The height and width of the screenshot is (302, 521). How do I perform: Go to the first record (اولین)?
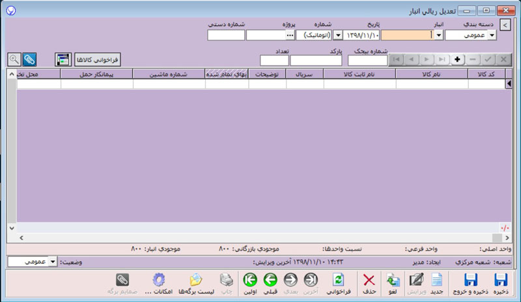tap(249, 283)
